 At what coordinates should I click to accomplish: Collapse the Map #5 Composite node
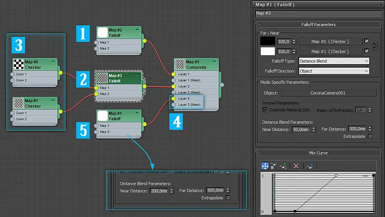[x=214, y=61]
